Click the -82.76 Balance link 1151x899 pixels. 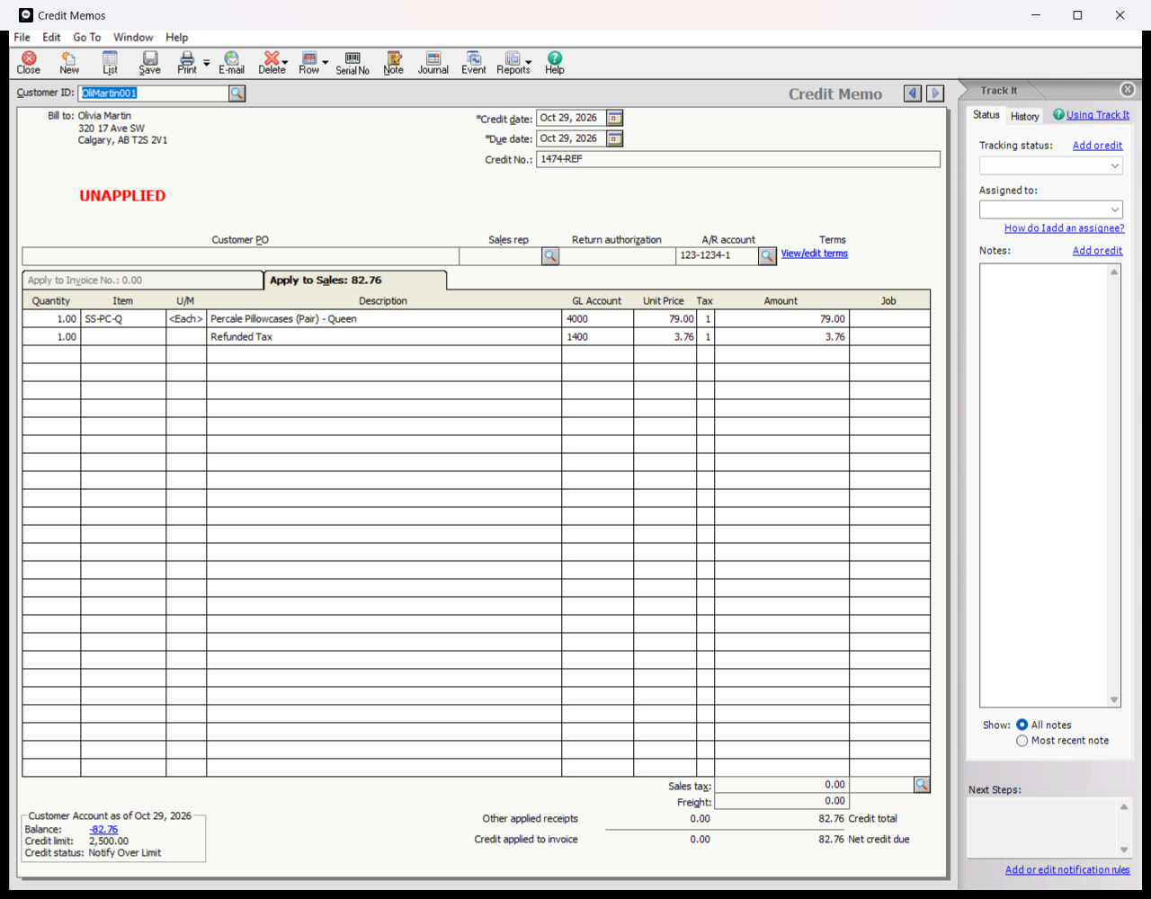(x=103, y=830)
